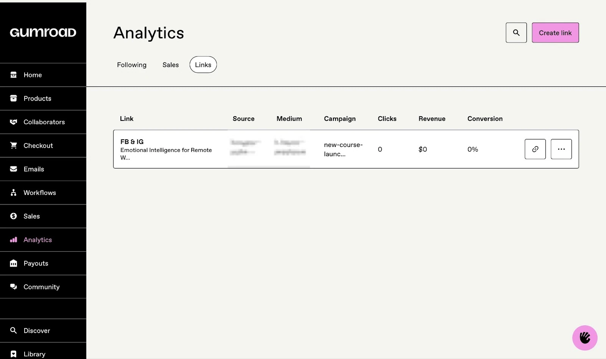Select Analytics in the sidebar
This screenshot has width=606, height=359.
(43, 240)
